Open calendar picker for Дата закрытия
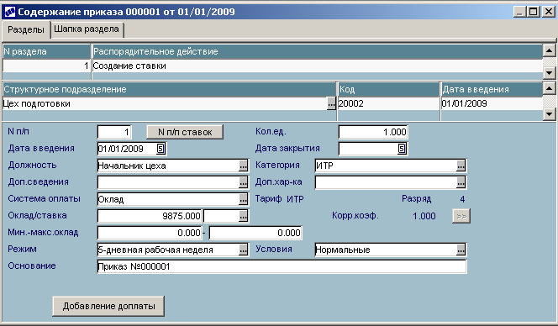Viewport: 558px width, 326px height. point(402,149)
